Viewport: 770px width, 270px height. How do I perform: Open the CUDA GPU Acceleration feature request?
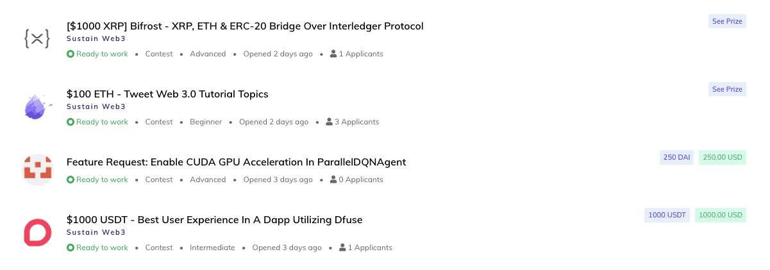(236, 162)
